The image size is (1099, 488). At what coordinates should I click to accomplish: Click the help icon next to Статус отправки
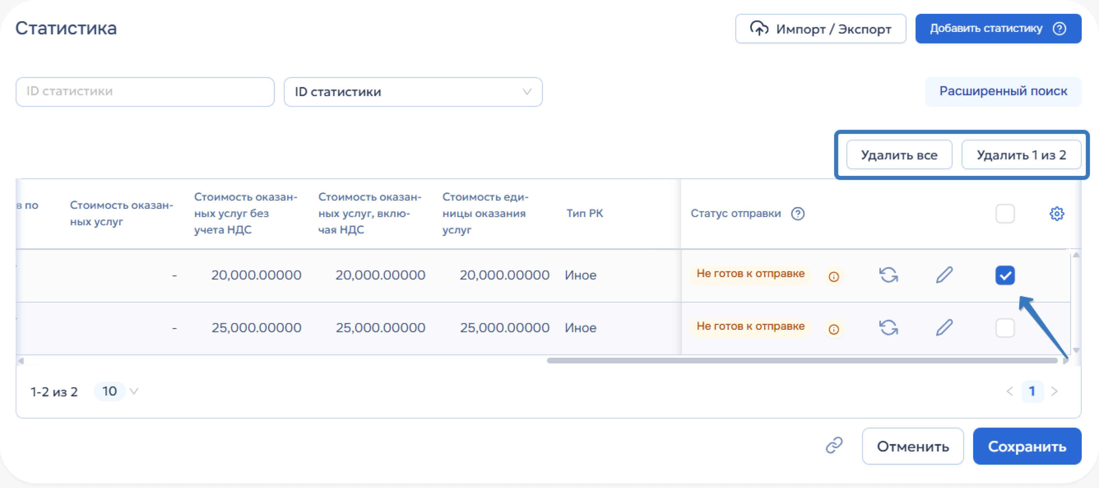point(797,213)
